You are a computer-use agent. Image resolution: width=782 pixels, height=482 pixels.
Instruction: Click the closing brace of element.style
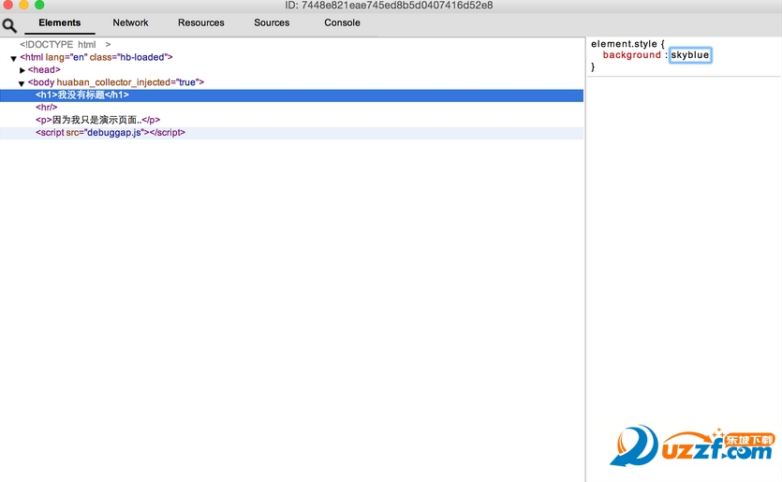click(x=593, y=66)
